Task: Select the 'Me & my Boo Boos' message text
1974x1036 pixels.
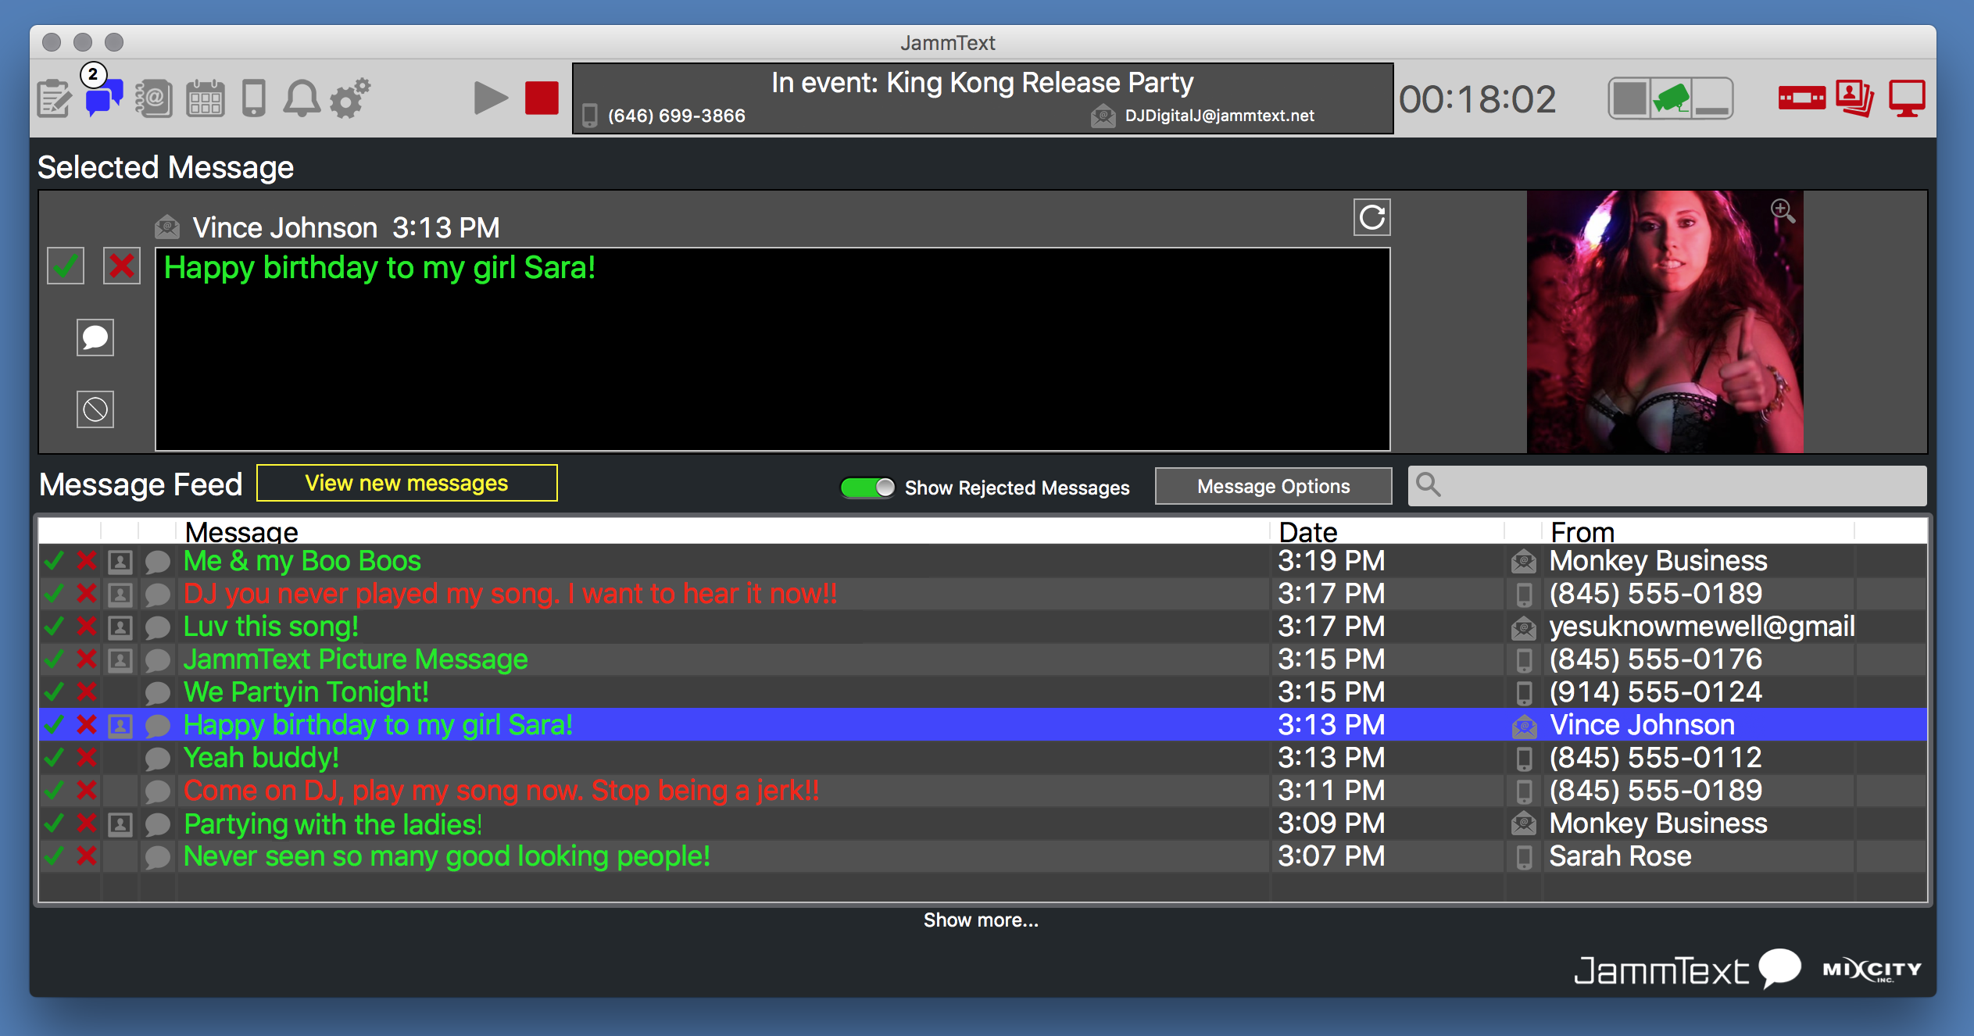Action: coord(302,561)
